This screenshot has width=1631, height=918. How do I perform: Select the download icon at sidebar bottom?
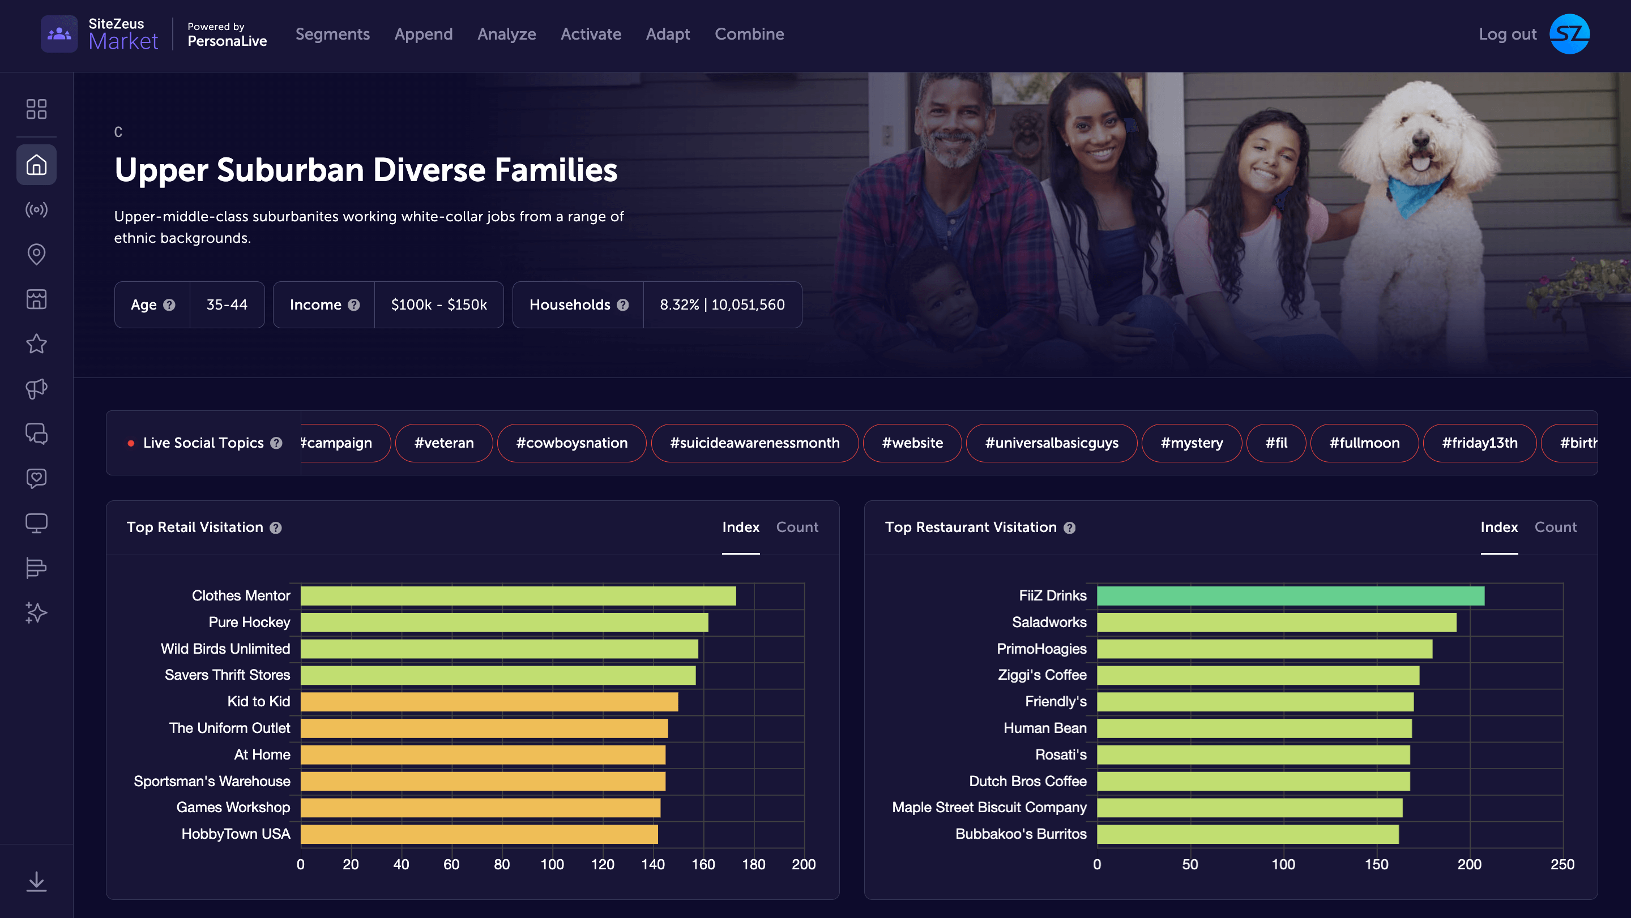pyautogui.click(x=36, y=882)
